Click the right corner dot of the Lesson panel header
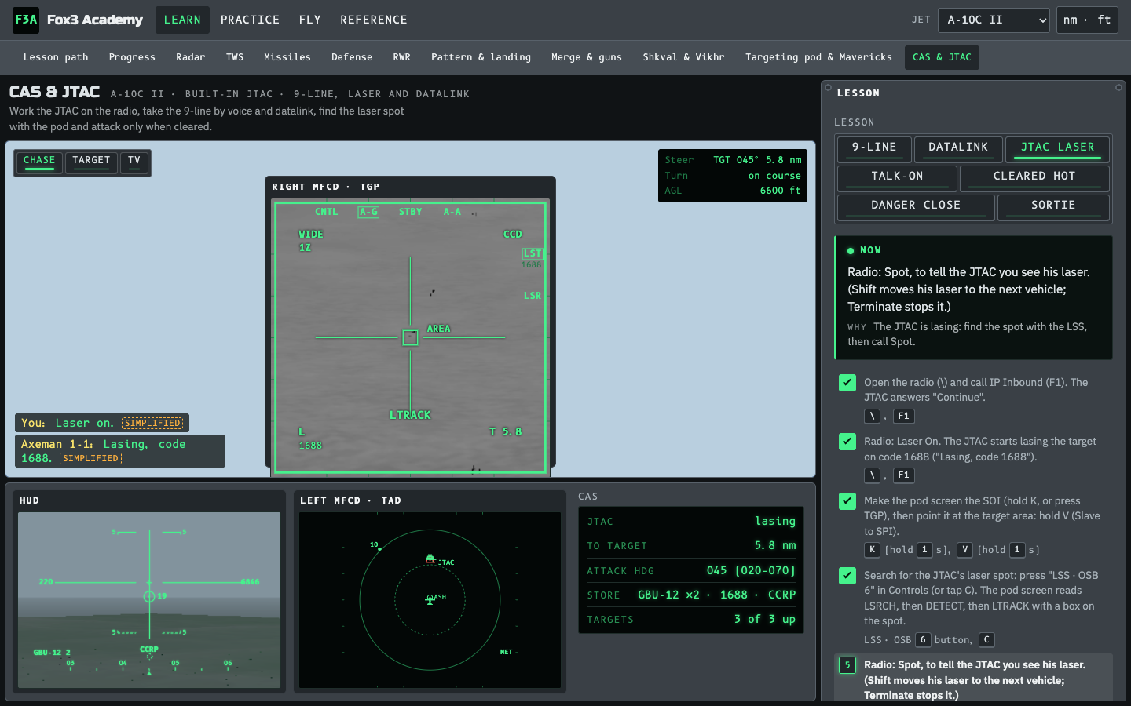 pos(1118,87)
